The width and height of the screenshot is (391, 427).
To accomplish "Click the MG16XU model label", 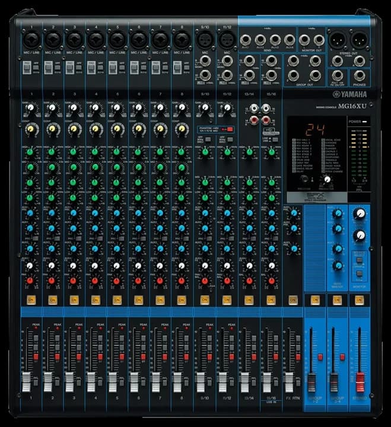I will 352,106.
